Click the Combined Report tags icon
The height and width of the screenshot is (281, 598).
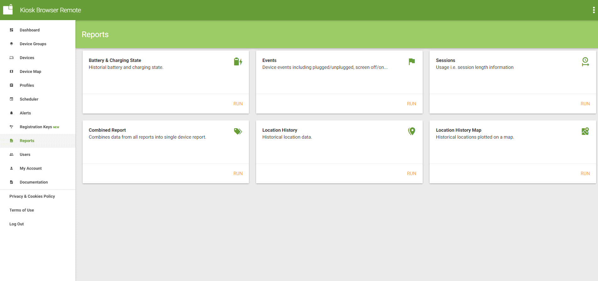click(x=238, y=131)
